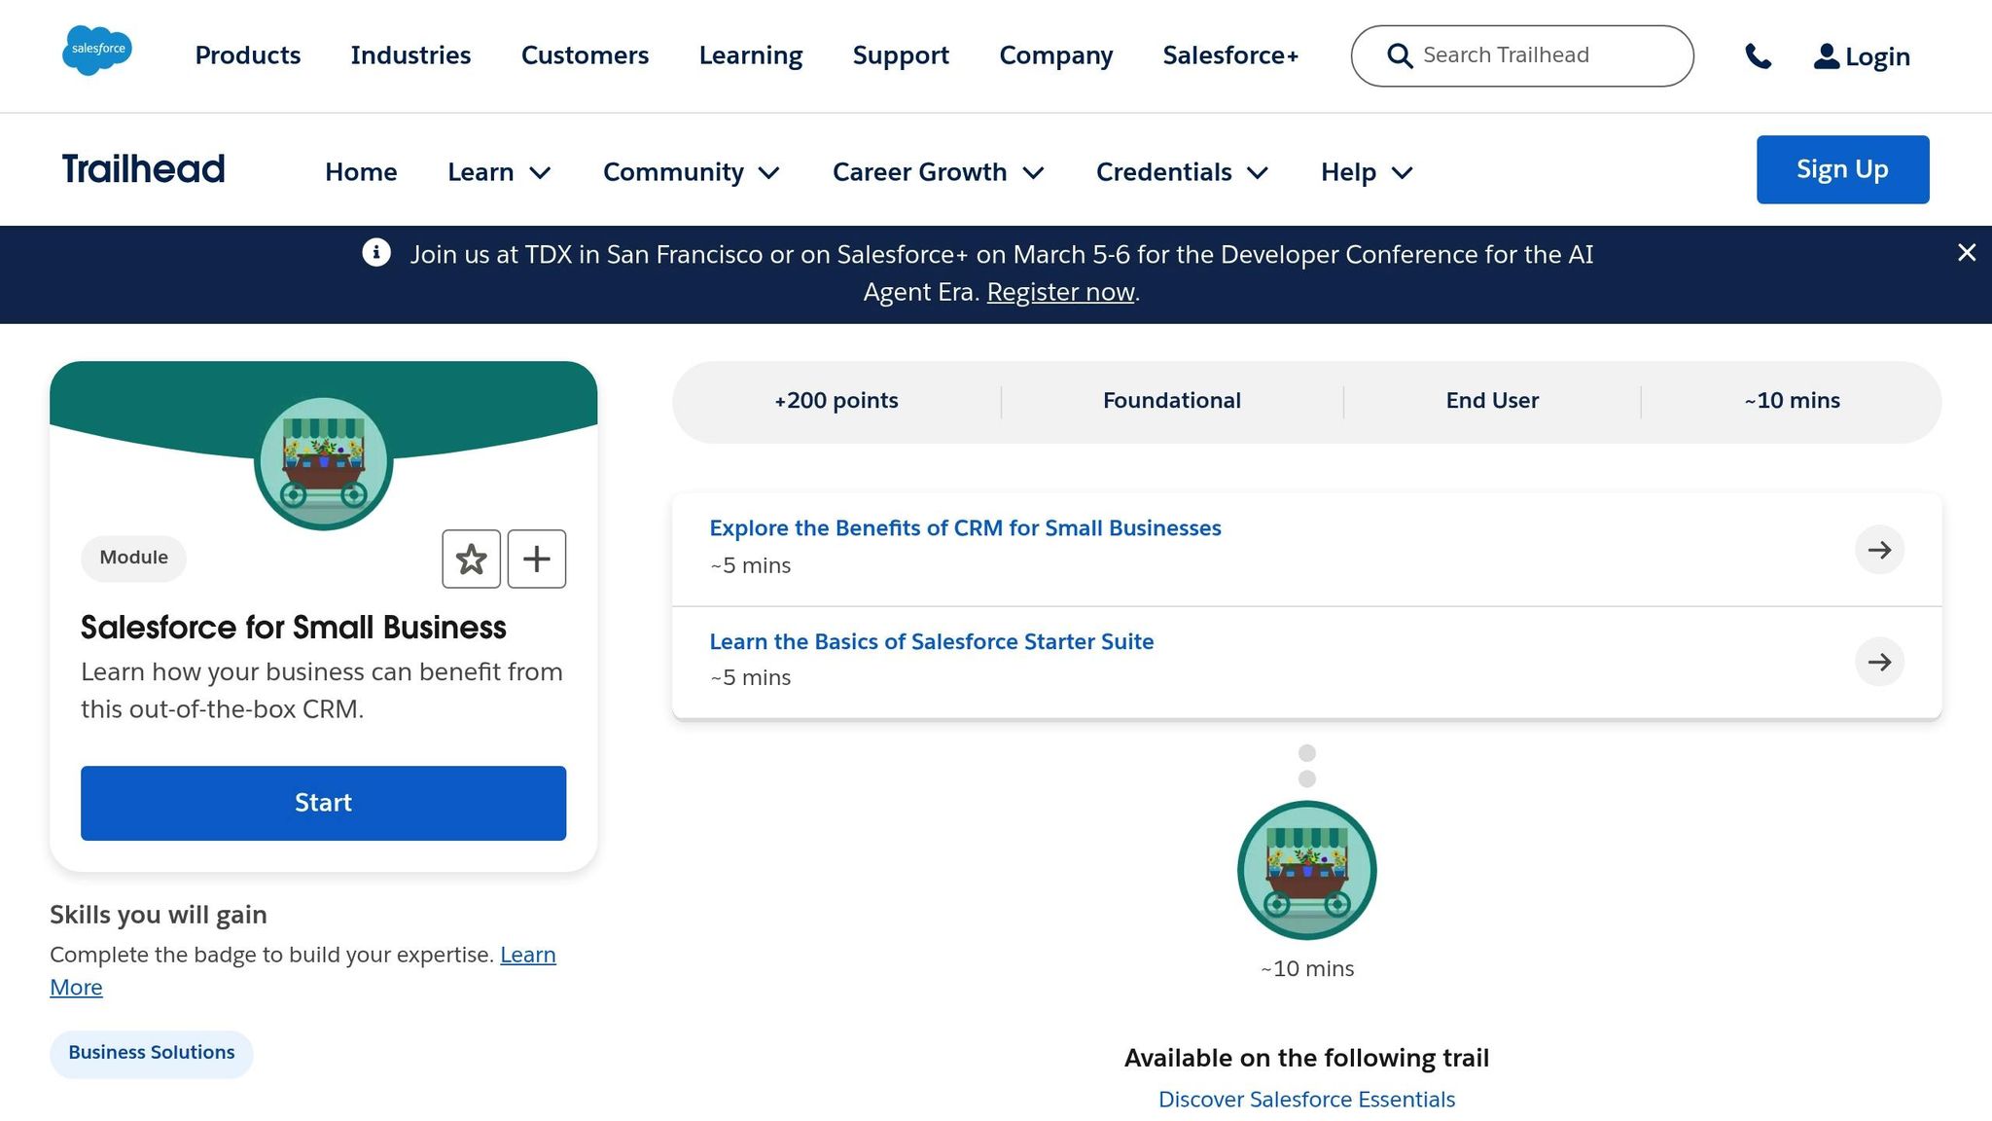This screenshot has height=1121, width=1992.
Task: Expand the Community dropdown menu
Action: pyautogui.click(x=692, y=172)
